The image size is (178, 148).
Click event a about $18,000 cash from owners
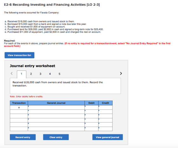click(40, 21)
